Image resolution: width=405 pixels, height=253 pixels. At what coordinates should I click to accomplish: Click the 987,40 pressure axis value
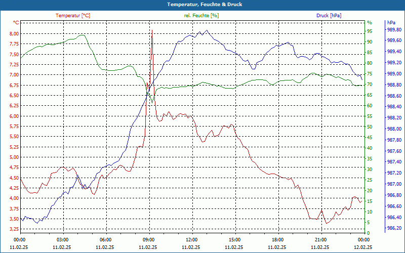pos(394,162)
